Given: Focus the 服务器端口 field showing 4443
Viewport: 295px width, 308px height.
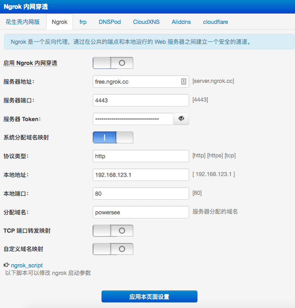Looking at the screenshot, I should pos(141,100).
